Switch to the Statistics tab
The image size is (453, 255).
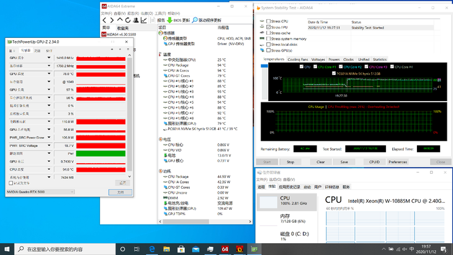(379, 60)
